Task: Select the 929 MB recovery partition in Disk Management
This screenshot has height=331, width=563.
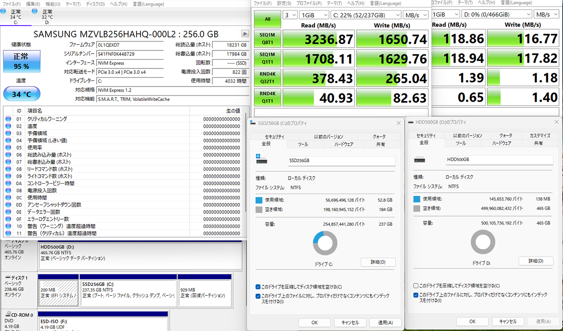Action: pos(205,290)
